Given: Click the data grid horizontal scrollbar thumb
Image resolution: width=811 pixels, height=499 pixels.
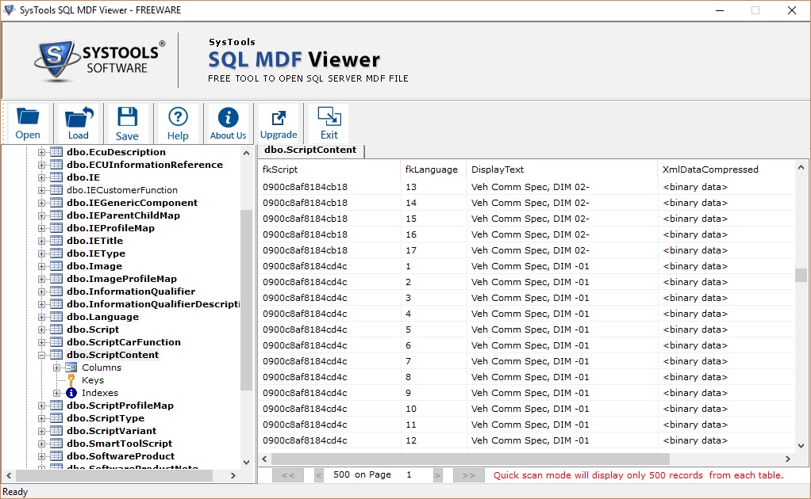Looking at the screenshot, I should (470, 459).
